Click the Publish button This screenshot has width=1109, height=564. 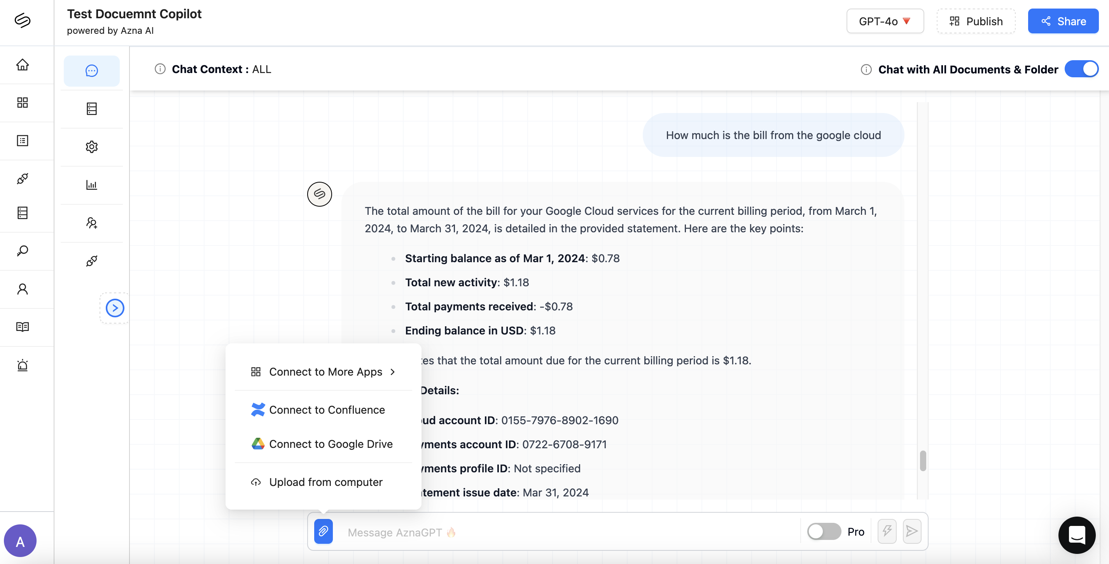[976, 21]
